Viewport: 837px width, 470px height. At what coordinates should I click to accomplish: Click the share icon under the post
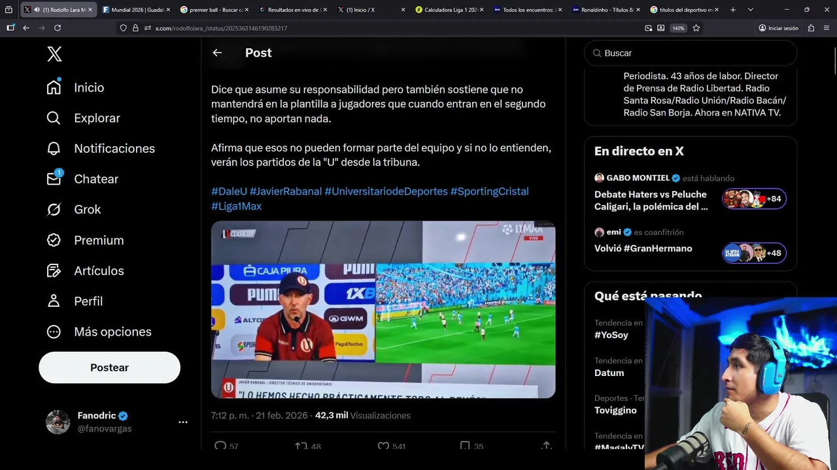click(x=546, y=446)
